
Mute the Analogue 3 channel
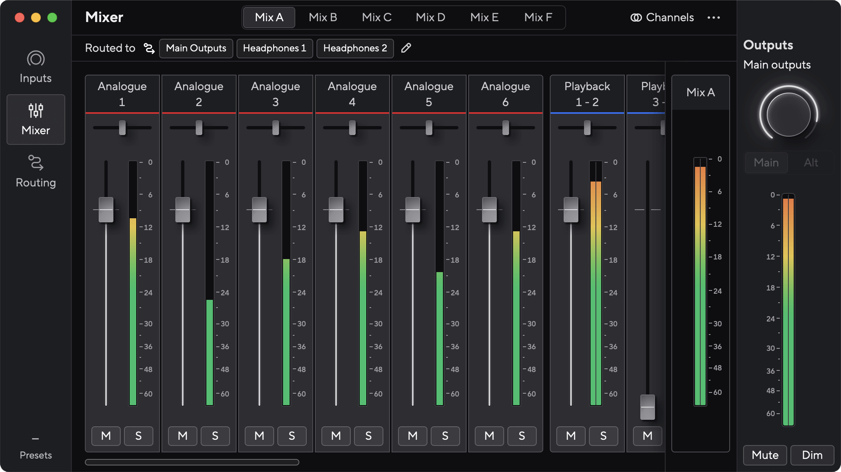click(x=259, y=436)
